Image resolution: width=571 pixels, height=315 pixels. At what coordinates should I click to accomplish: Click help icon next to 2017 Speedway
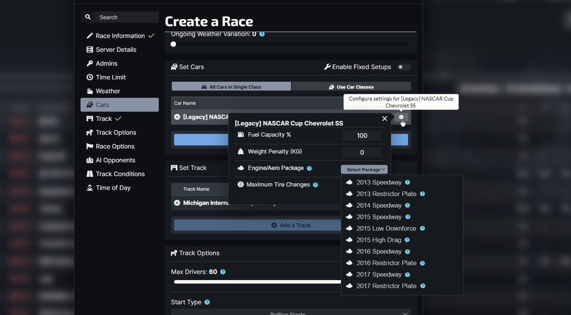coord(407,275)
